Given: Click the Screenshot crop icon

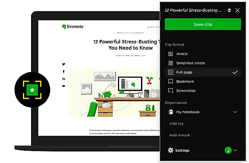Looking at the screenshot, I should click(x=171, y=91).
